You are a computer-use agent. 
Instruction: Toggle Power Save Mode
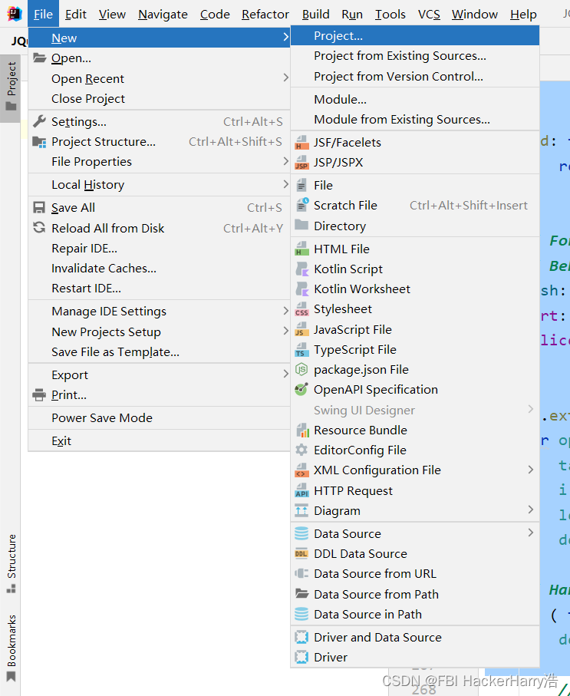click(x=159, y=417)
